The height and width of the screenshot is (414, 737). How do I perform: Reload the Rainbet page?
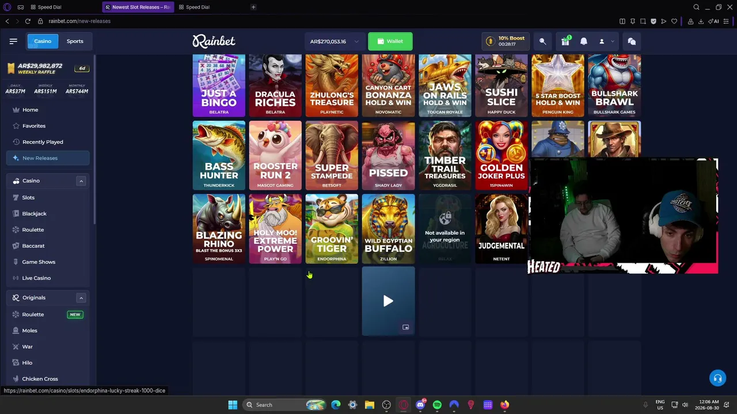coord(28,21)
